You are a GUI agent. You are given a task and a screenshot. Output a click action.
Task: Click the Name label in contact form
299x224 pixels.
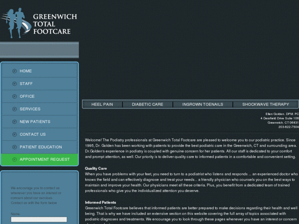click(15, 214)
